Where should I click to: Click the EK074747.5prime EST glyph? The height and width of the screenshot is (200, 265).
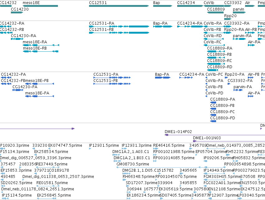tap(49, 149)
